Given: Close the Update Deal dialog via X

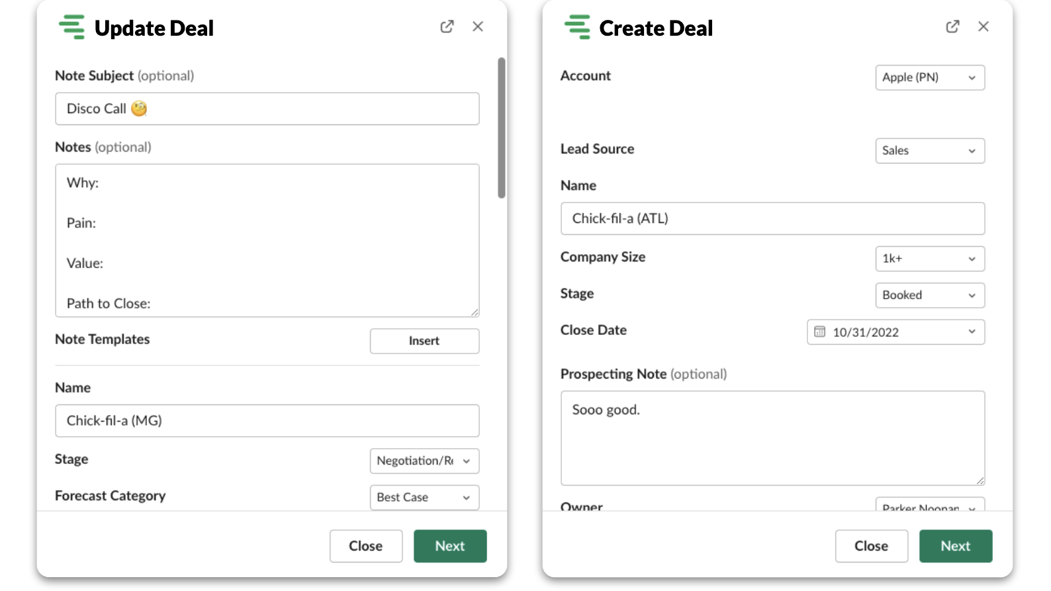Looking at the screenshot, I should 478,26.
